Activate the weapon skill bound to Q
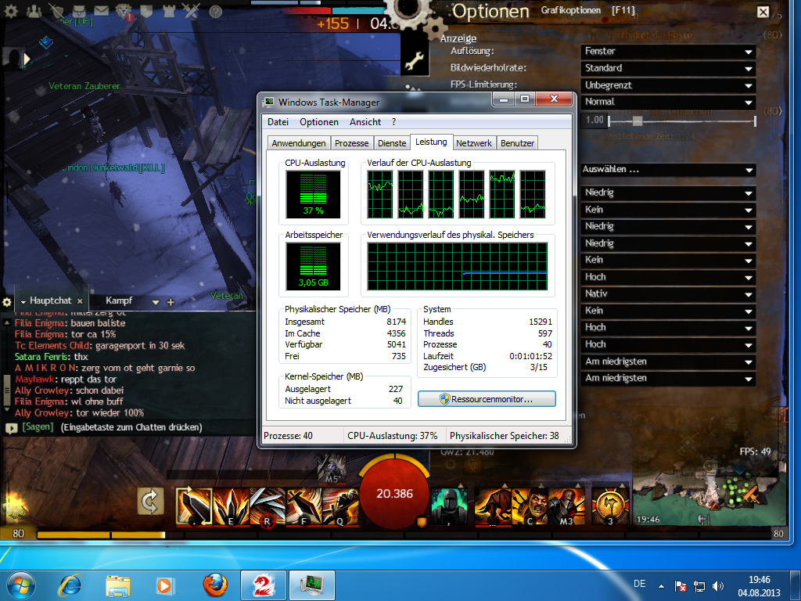The width and height of the screenshot is (801, 601). 341,506
